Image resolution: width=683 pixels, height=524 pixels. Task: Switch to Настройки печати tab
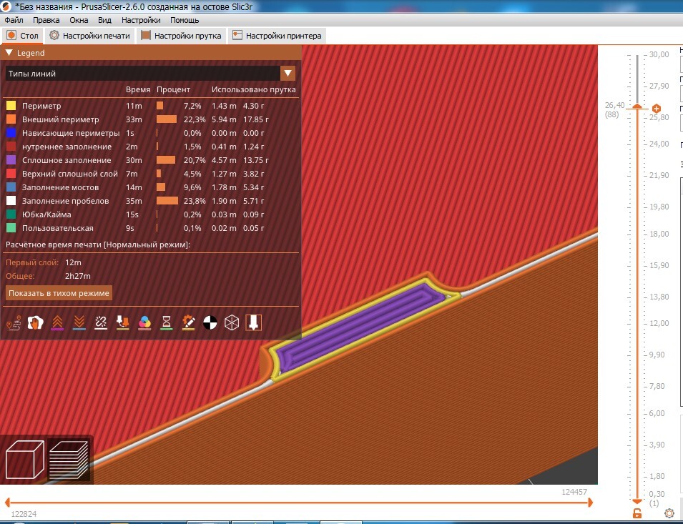click(x=89, y=36)
